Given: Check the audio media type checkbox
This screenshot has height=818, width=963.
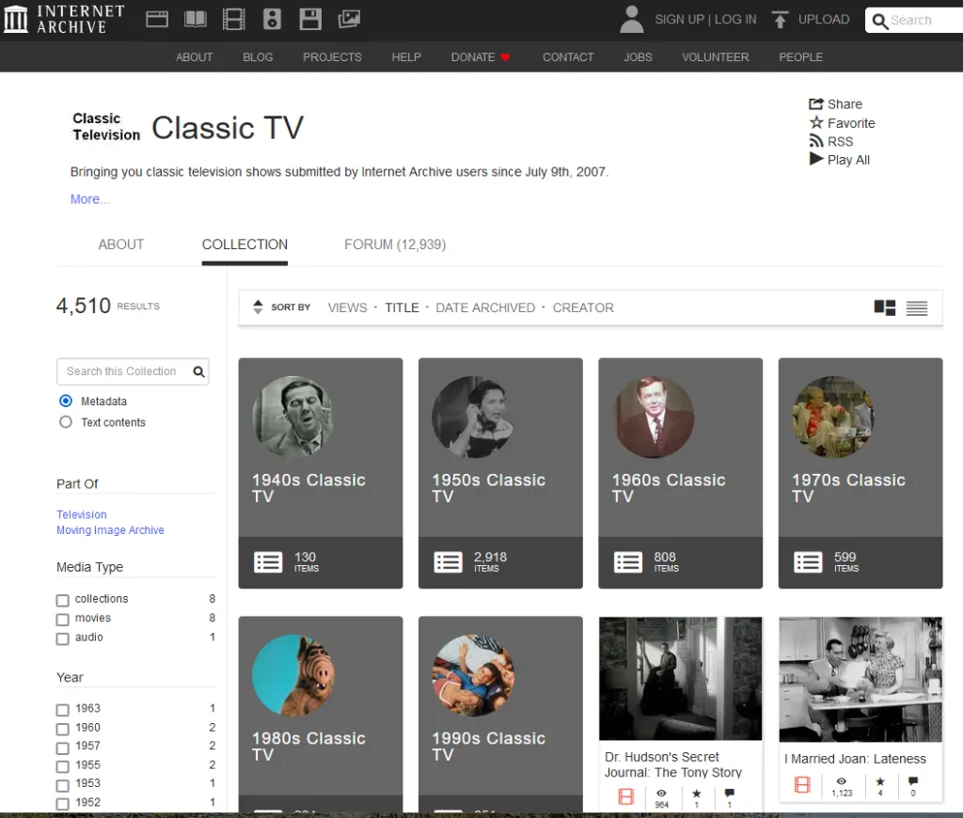Looking at the screenshot, I should [x=63, y=638].
